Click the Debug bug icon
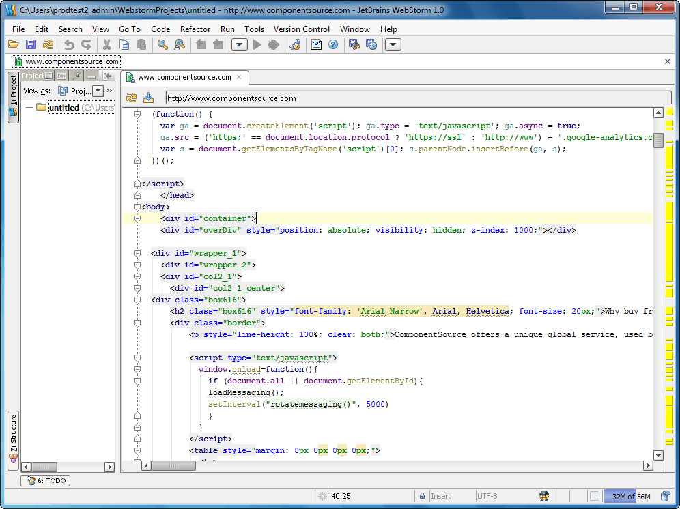The image size is (680, 509). [274, 44]
